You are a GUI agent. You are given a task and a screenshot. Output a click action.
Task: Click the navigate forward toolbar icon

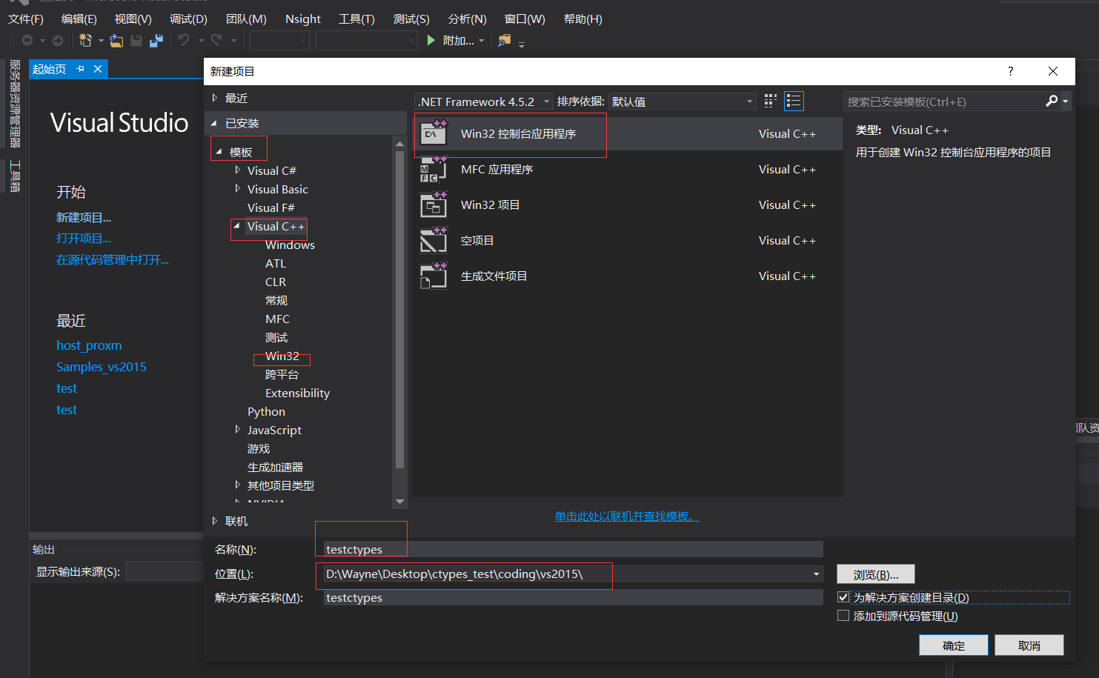click(x=58, y=40)
